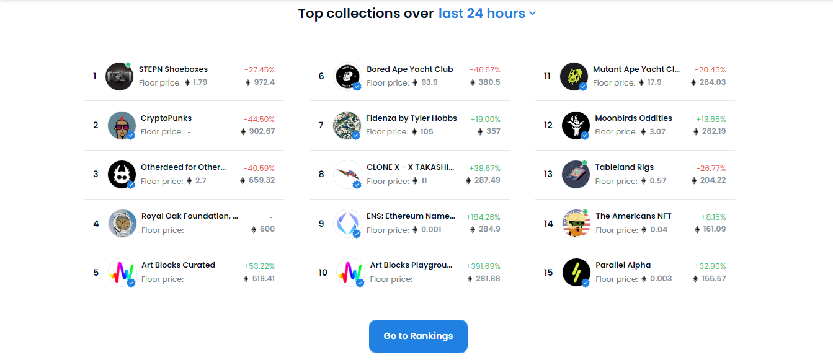Click the STEPN Shoeboxes change -27.45%
Image resolution: width=833 pixels, height=360 pixels.
pos(259,70)
